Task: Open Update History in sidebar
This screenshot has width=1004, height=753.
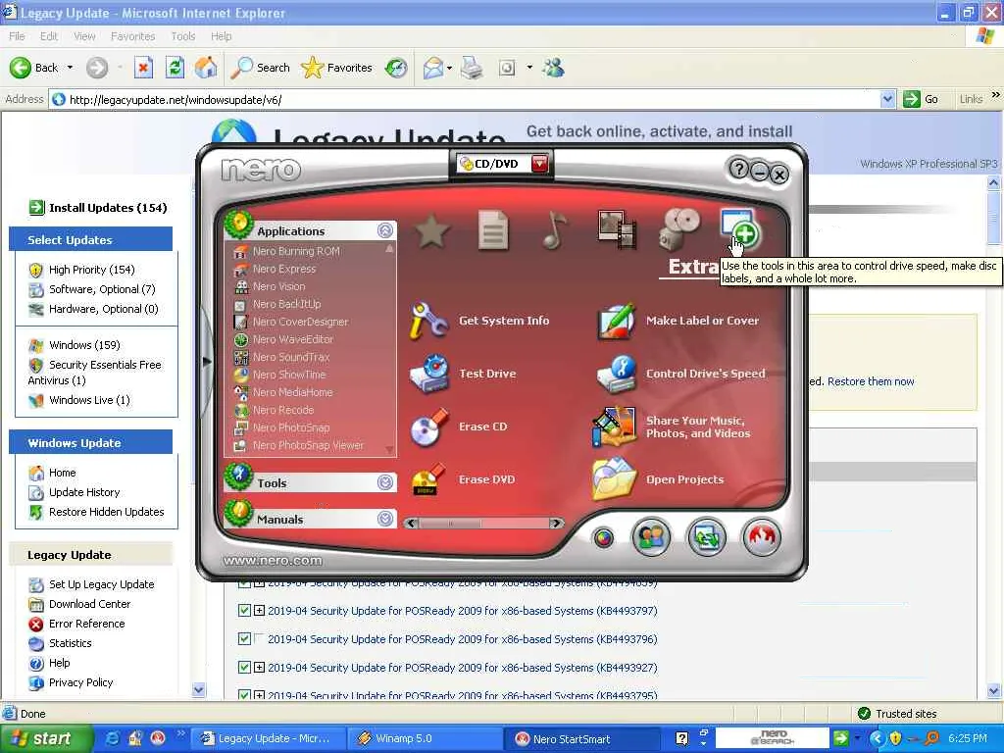Action: point(84,492)
